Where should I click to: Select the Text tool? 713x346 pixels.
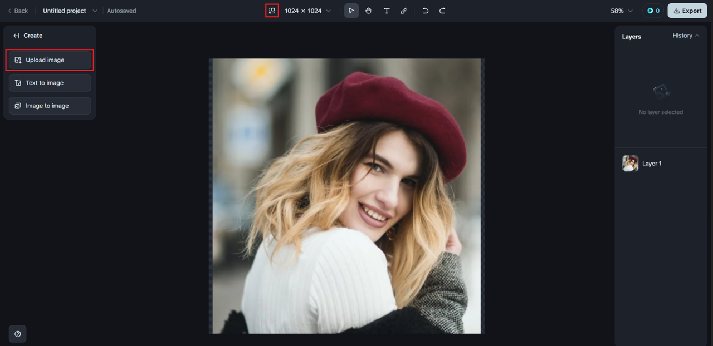pyautogui.click(x=387, y=11)
